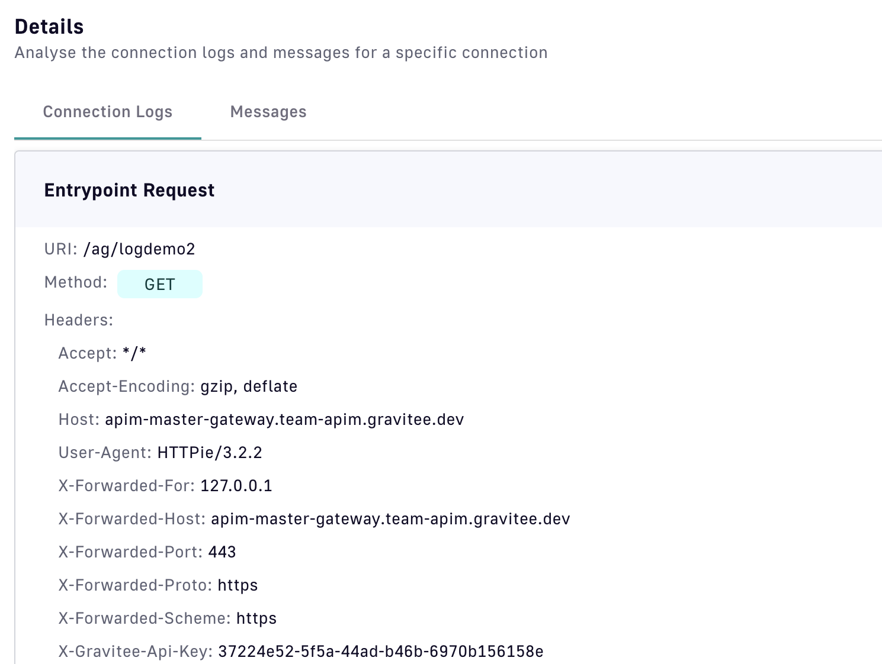Click the Method label
Viewport: 882px width, 664px height.
[76, 282]
